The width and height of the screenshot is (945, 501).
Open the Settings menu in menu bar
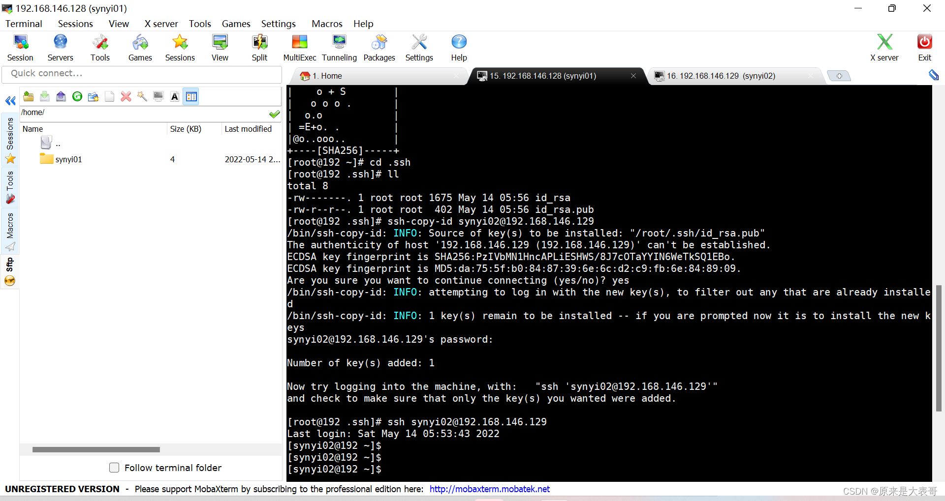pyautogui.click(x=278, y=24)
